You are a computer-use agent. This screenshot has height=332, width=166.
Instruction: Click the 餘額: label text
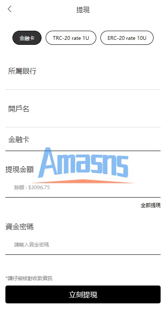20,188
